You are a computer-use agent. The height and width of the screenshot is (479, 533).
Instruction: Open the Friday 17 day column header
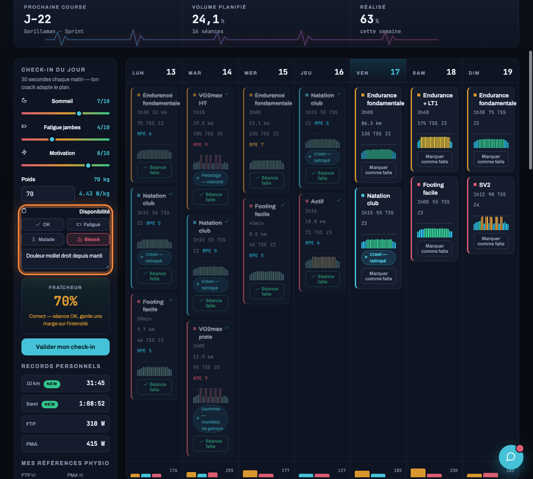point(378,72)
